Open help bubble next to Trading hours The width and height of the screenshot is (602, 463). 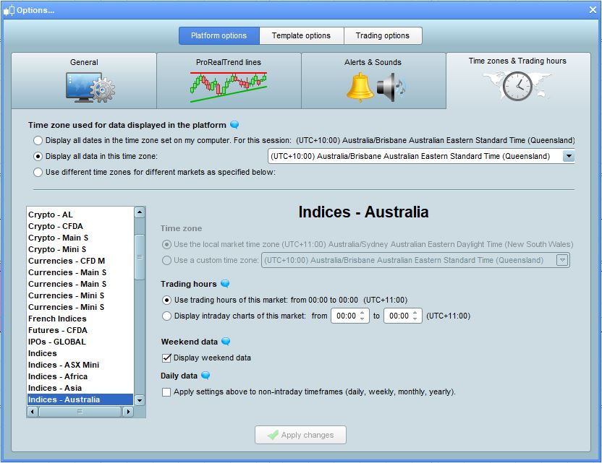point(225,284)
